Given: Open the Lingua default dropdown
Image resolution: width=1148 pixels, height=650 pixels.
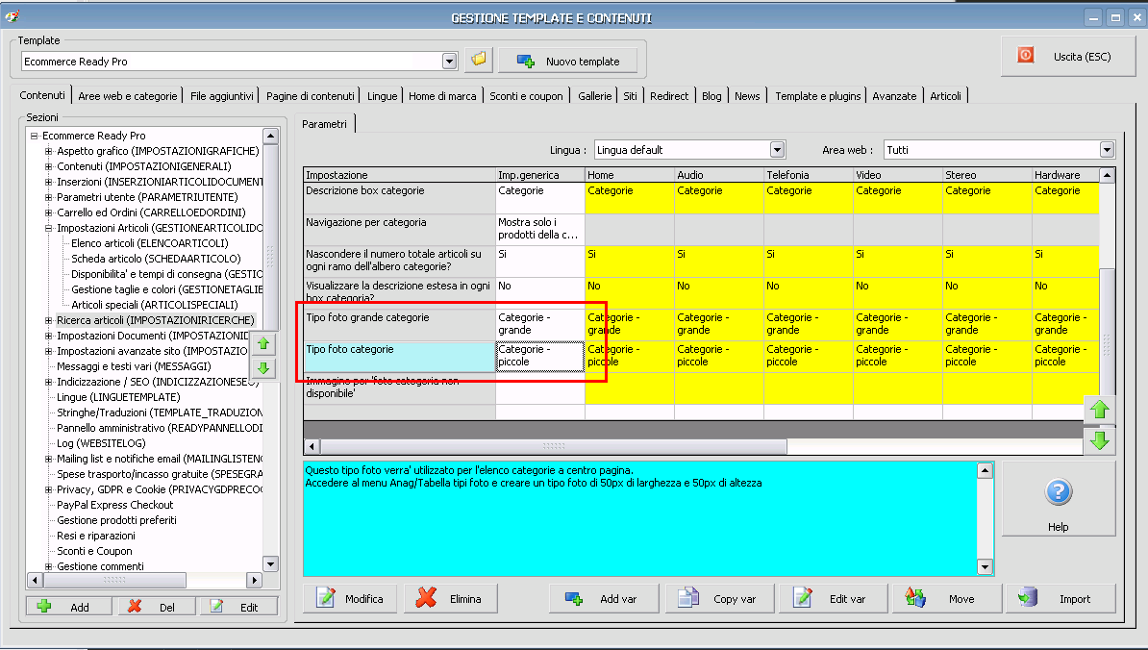Looking at the screenshot, I should [777, 150].
